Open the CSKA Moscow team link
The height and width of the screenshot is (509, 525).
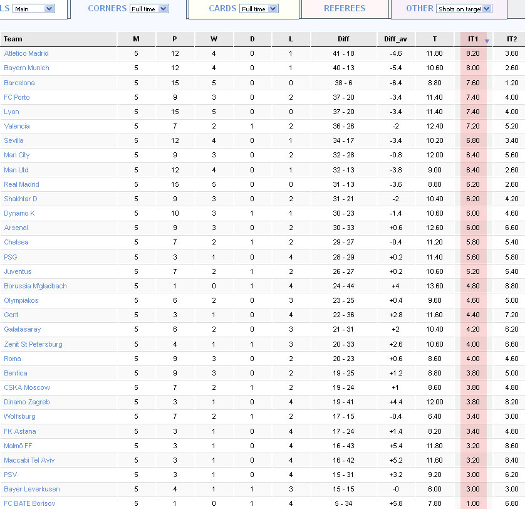click(27, 387)
